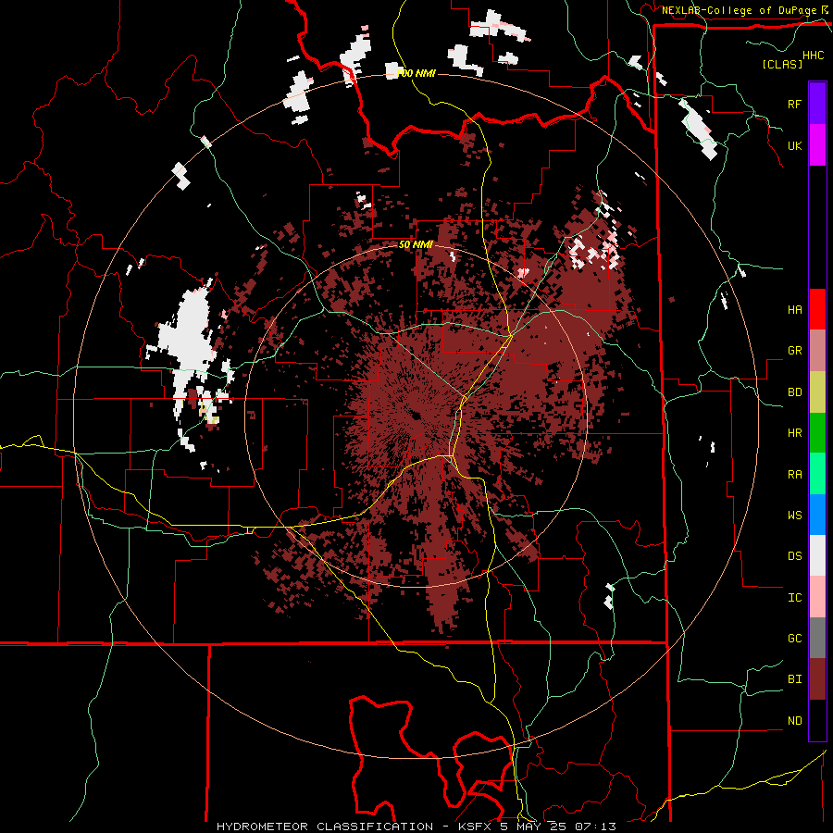Click the HHC product code text
Screen dimensions: 833x833
click(814, 56)
